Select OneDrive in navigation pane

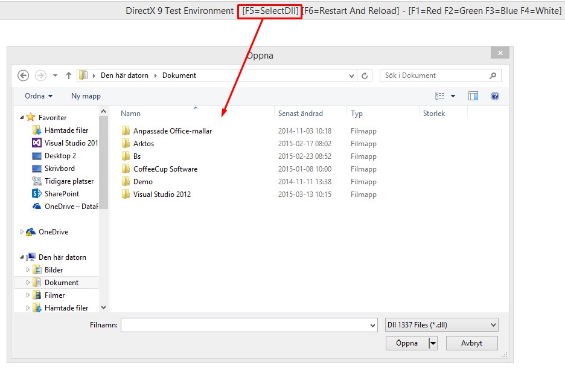coord(53,232)
